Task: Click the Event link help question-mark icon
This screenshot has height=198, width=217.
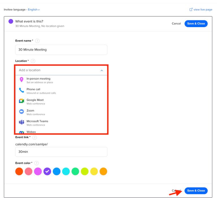Action: pos(34,137)
